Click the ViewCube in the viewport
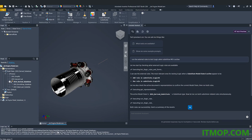 [120, 34]
